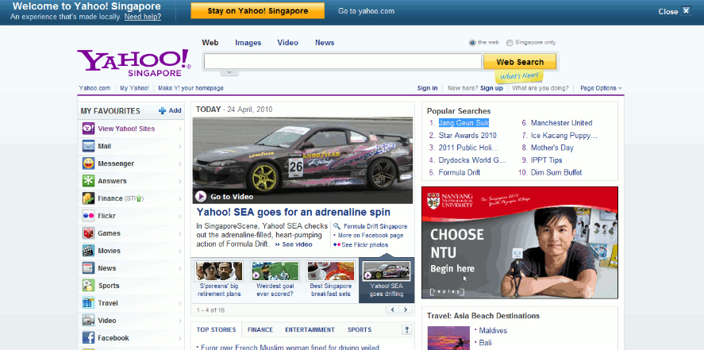
Task: Open the Video camera icon in favourites
Action: click(88, 321)
